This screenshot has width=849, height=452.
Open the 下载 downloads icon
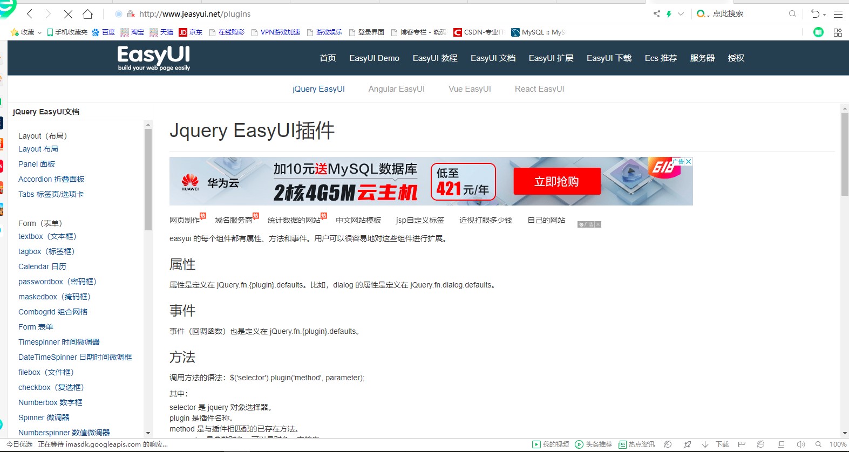point(716,444)
